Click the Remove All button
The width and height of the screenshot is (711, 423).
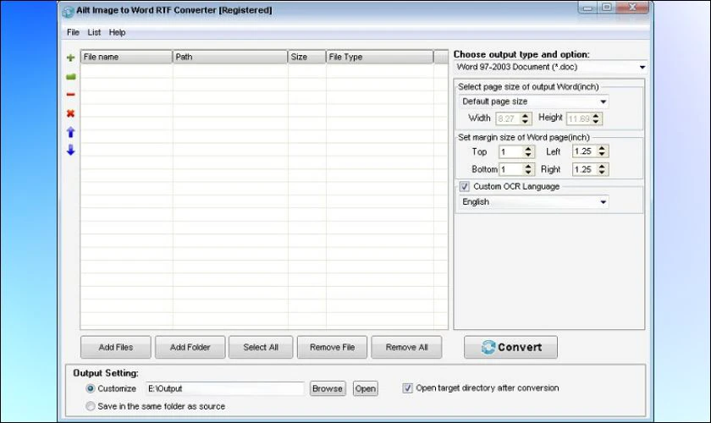point(406,348)
